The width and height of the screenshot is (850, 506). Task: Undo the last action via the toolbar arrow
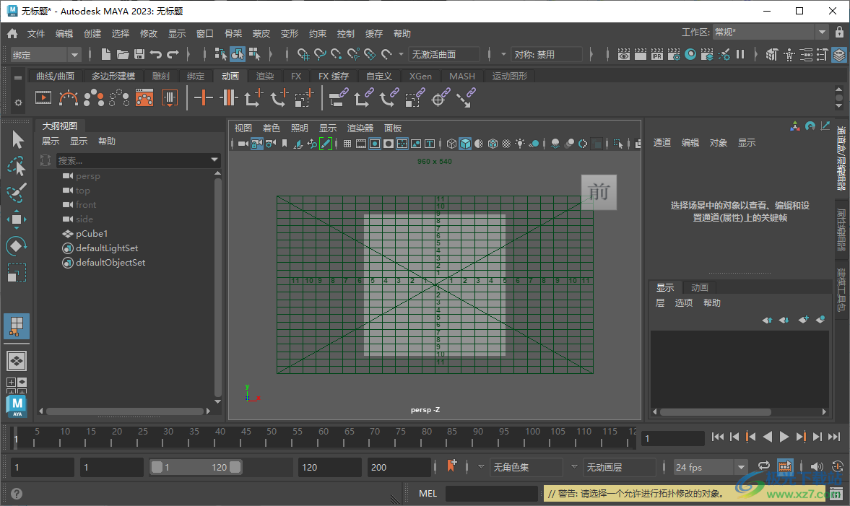coord(156,54)
